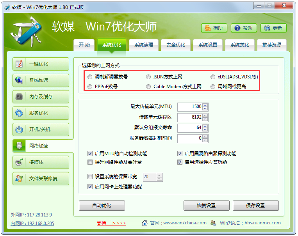Click the 开机/关机 power icon

19,130
